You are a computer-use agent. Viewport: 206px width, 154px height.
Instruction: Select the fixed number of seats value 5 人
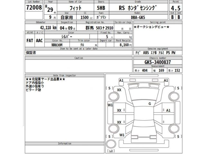(109, 37)
